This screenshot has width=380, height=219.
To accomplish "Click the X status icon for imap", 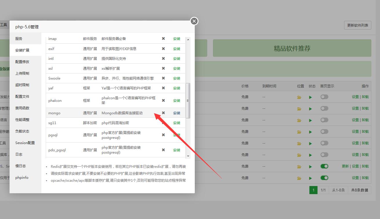I will [163, 39].
